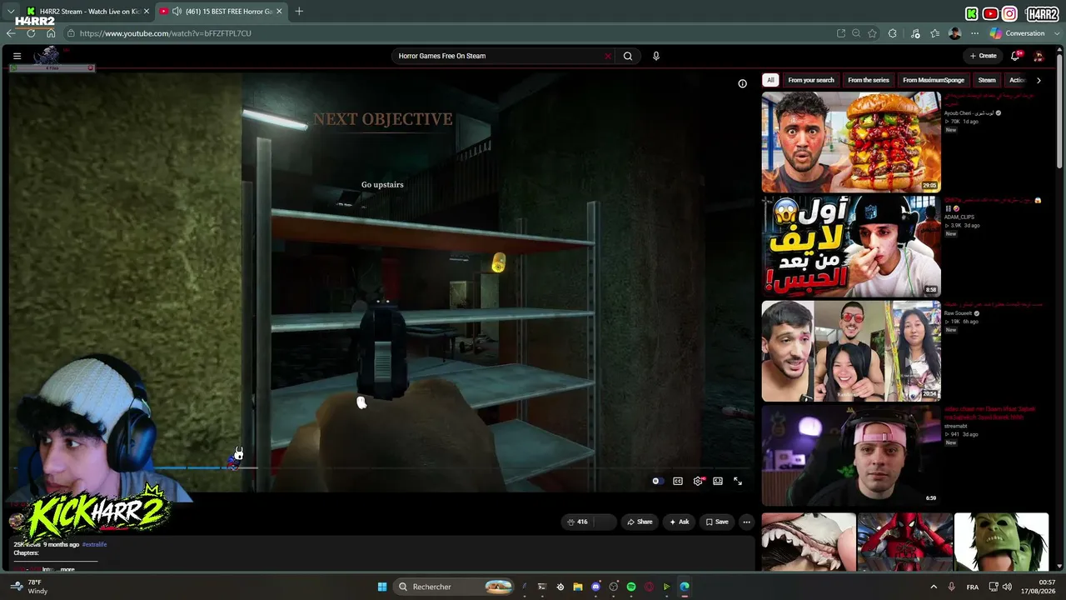Open Spotify from the taskbar
This screenshot has height=600, width=1066.
pyautogui.click(x=631, y=587)
